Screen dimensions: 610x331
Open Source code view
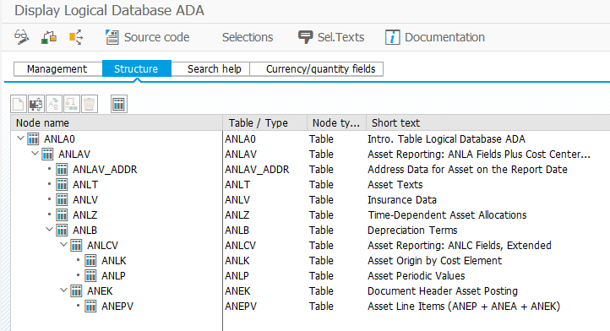(x=148, y=37)
